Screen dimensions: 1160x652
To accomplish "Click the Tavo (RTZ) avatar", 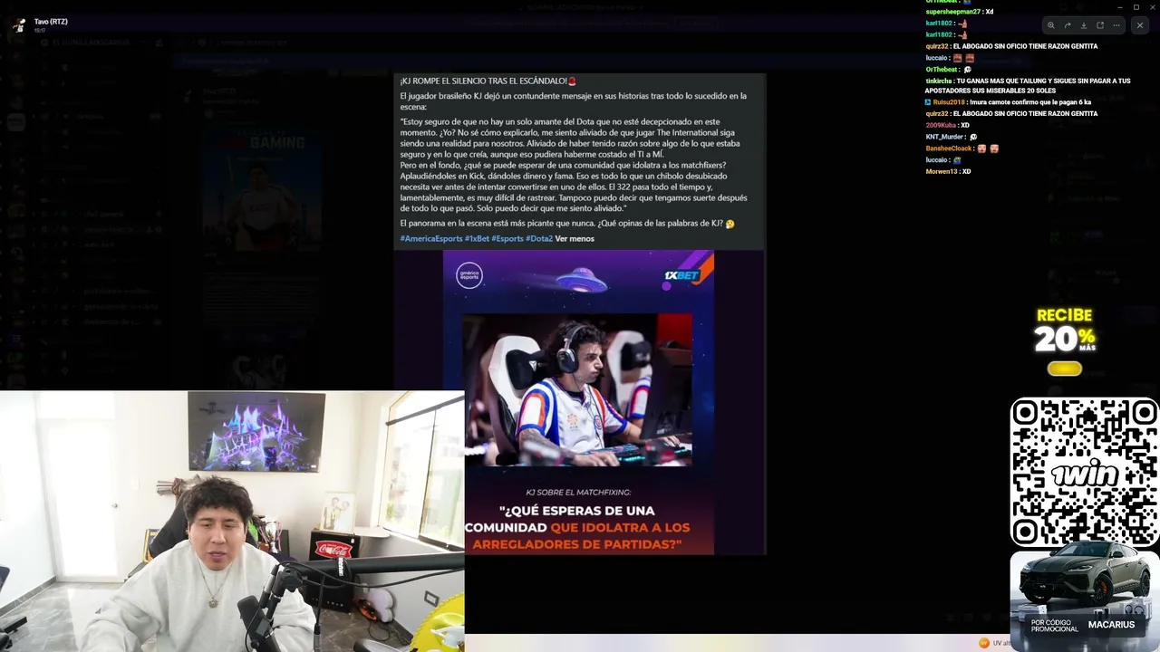I will tap(19, 24).
